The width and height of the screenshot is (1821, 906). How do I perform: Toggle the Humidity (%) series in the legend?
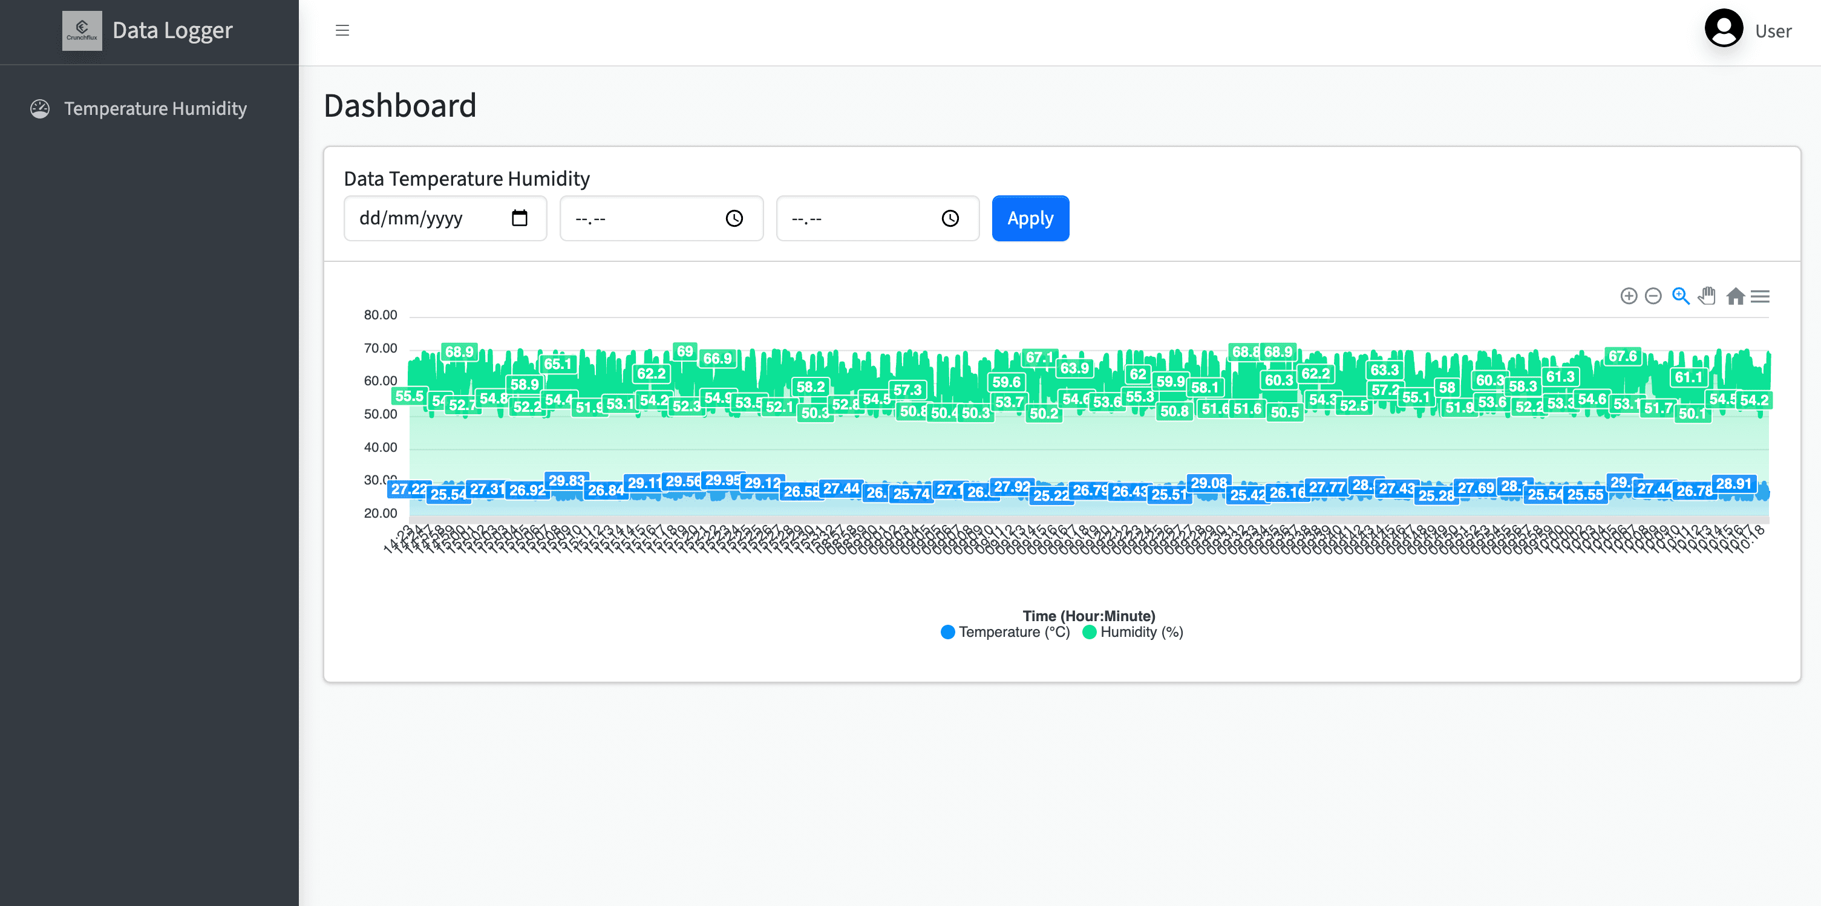pyautogui.click(x=1132, y=632)
